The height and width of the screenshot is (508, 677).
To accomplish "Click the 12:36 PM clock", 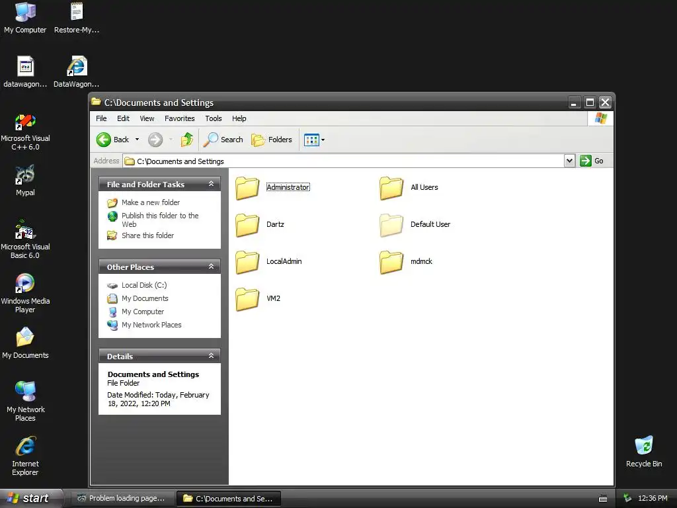I will (x=653, y=499).
